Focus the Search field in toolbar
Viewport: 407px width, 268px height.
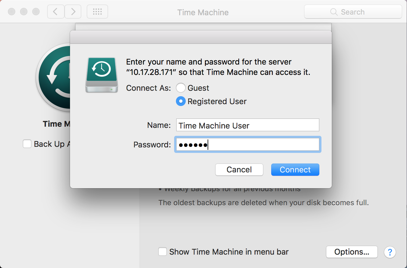[353, 12]
